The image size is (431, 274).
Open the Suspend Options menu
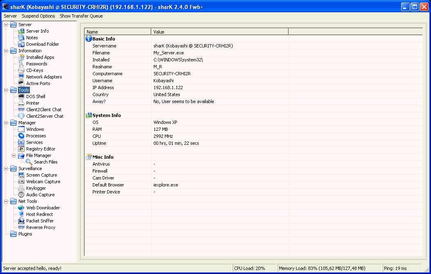38,16
